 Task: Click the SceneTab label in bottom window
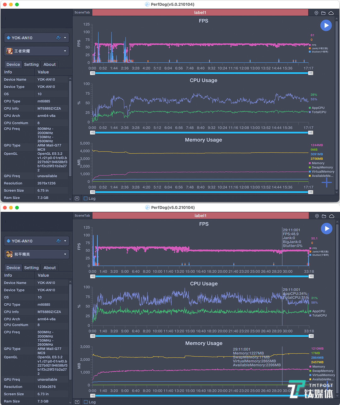(82, 216)
